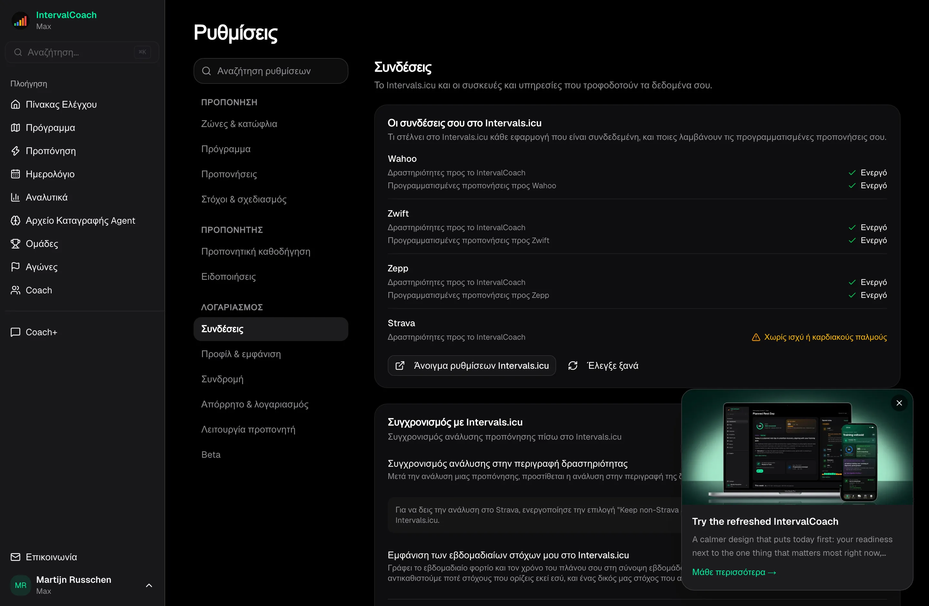Viewport: 929px width, 606px height.
Task: Click the Wahoo connection heading
Action: click(402, 159)
